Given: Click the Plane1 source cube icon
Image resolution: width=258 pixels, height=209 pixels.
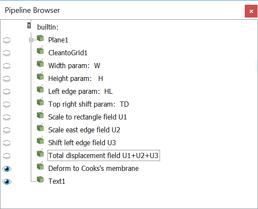Looking at the screenshot, I should 41,39.
